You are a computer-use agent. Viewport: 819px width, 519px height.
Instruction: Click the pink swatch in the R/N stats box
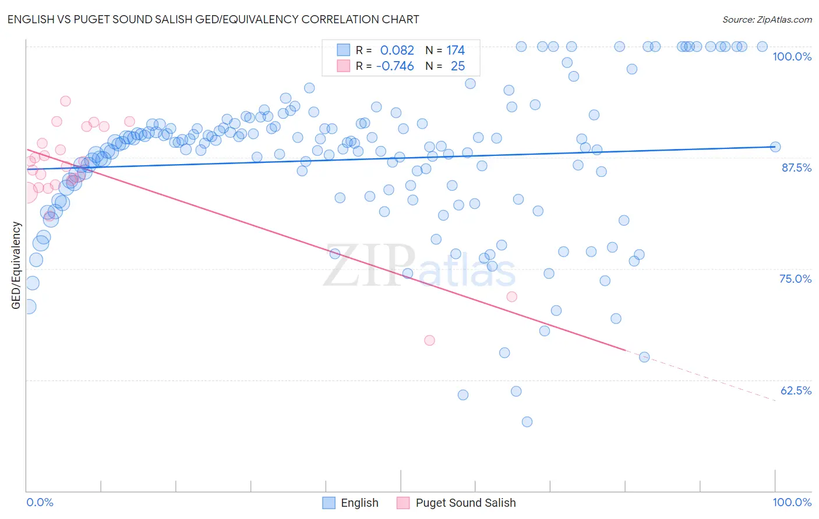(344, 66)
